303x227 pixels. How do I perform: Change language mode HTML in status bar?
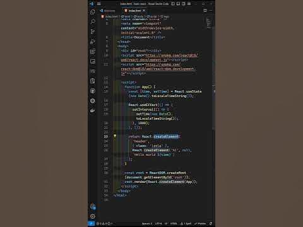point(174,223)
